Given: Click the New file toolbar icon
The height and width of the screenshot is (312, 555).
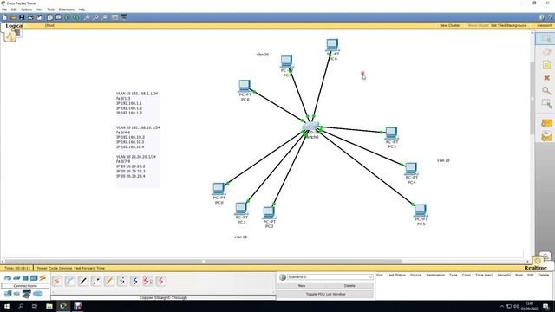Looking at the screenshot, I should tap(4, 17).
